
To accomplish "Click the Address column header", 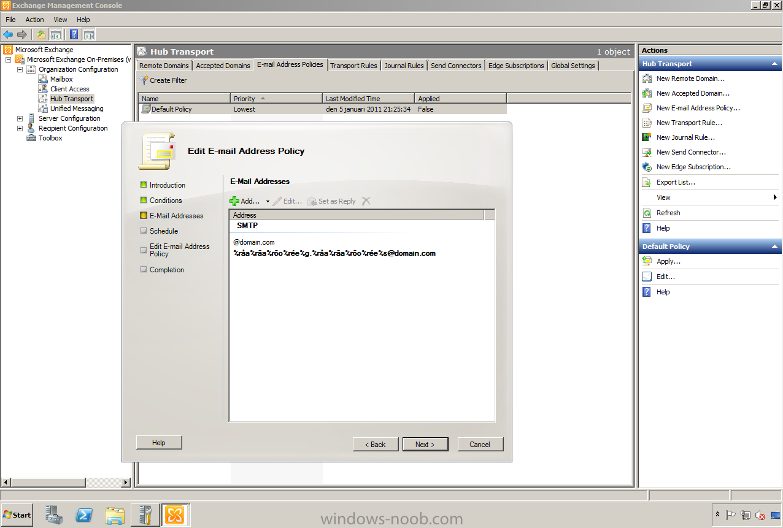I will pyautogui.click(x=357, y=215).
